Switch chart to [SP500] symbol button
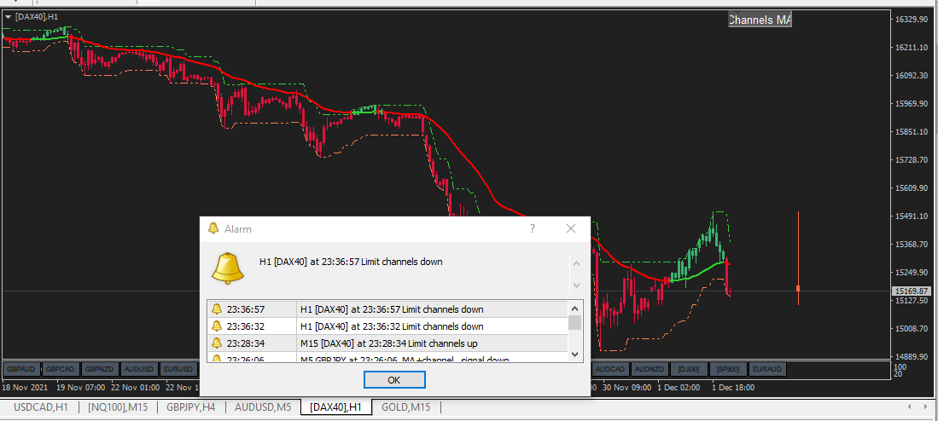 tap(727, 369)
